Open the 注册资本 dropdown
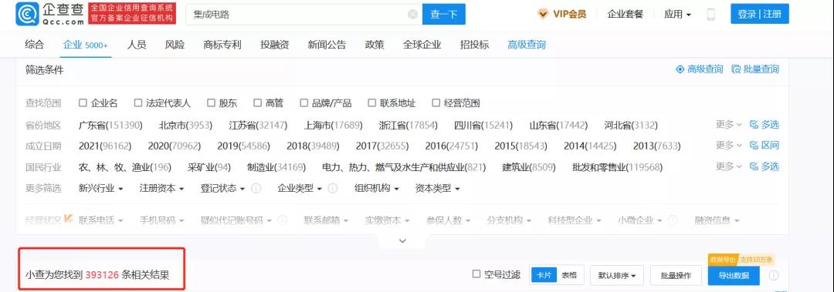Image resolution: width=834 pixels, height=292 pixels. coord(161,188)
